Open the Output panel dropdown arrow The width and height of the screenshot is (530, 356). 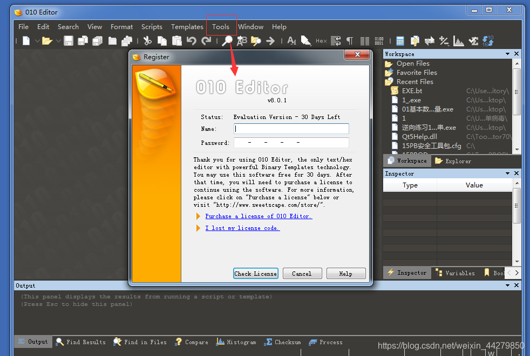pyautogui.click(x=507, y=285)
